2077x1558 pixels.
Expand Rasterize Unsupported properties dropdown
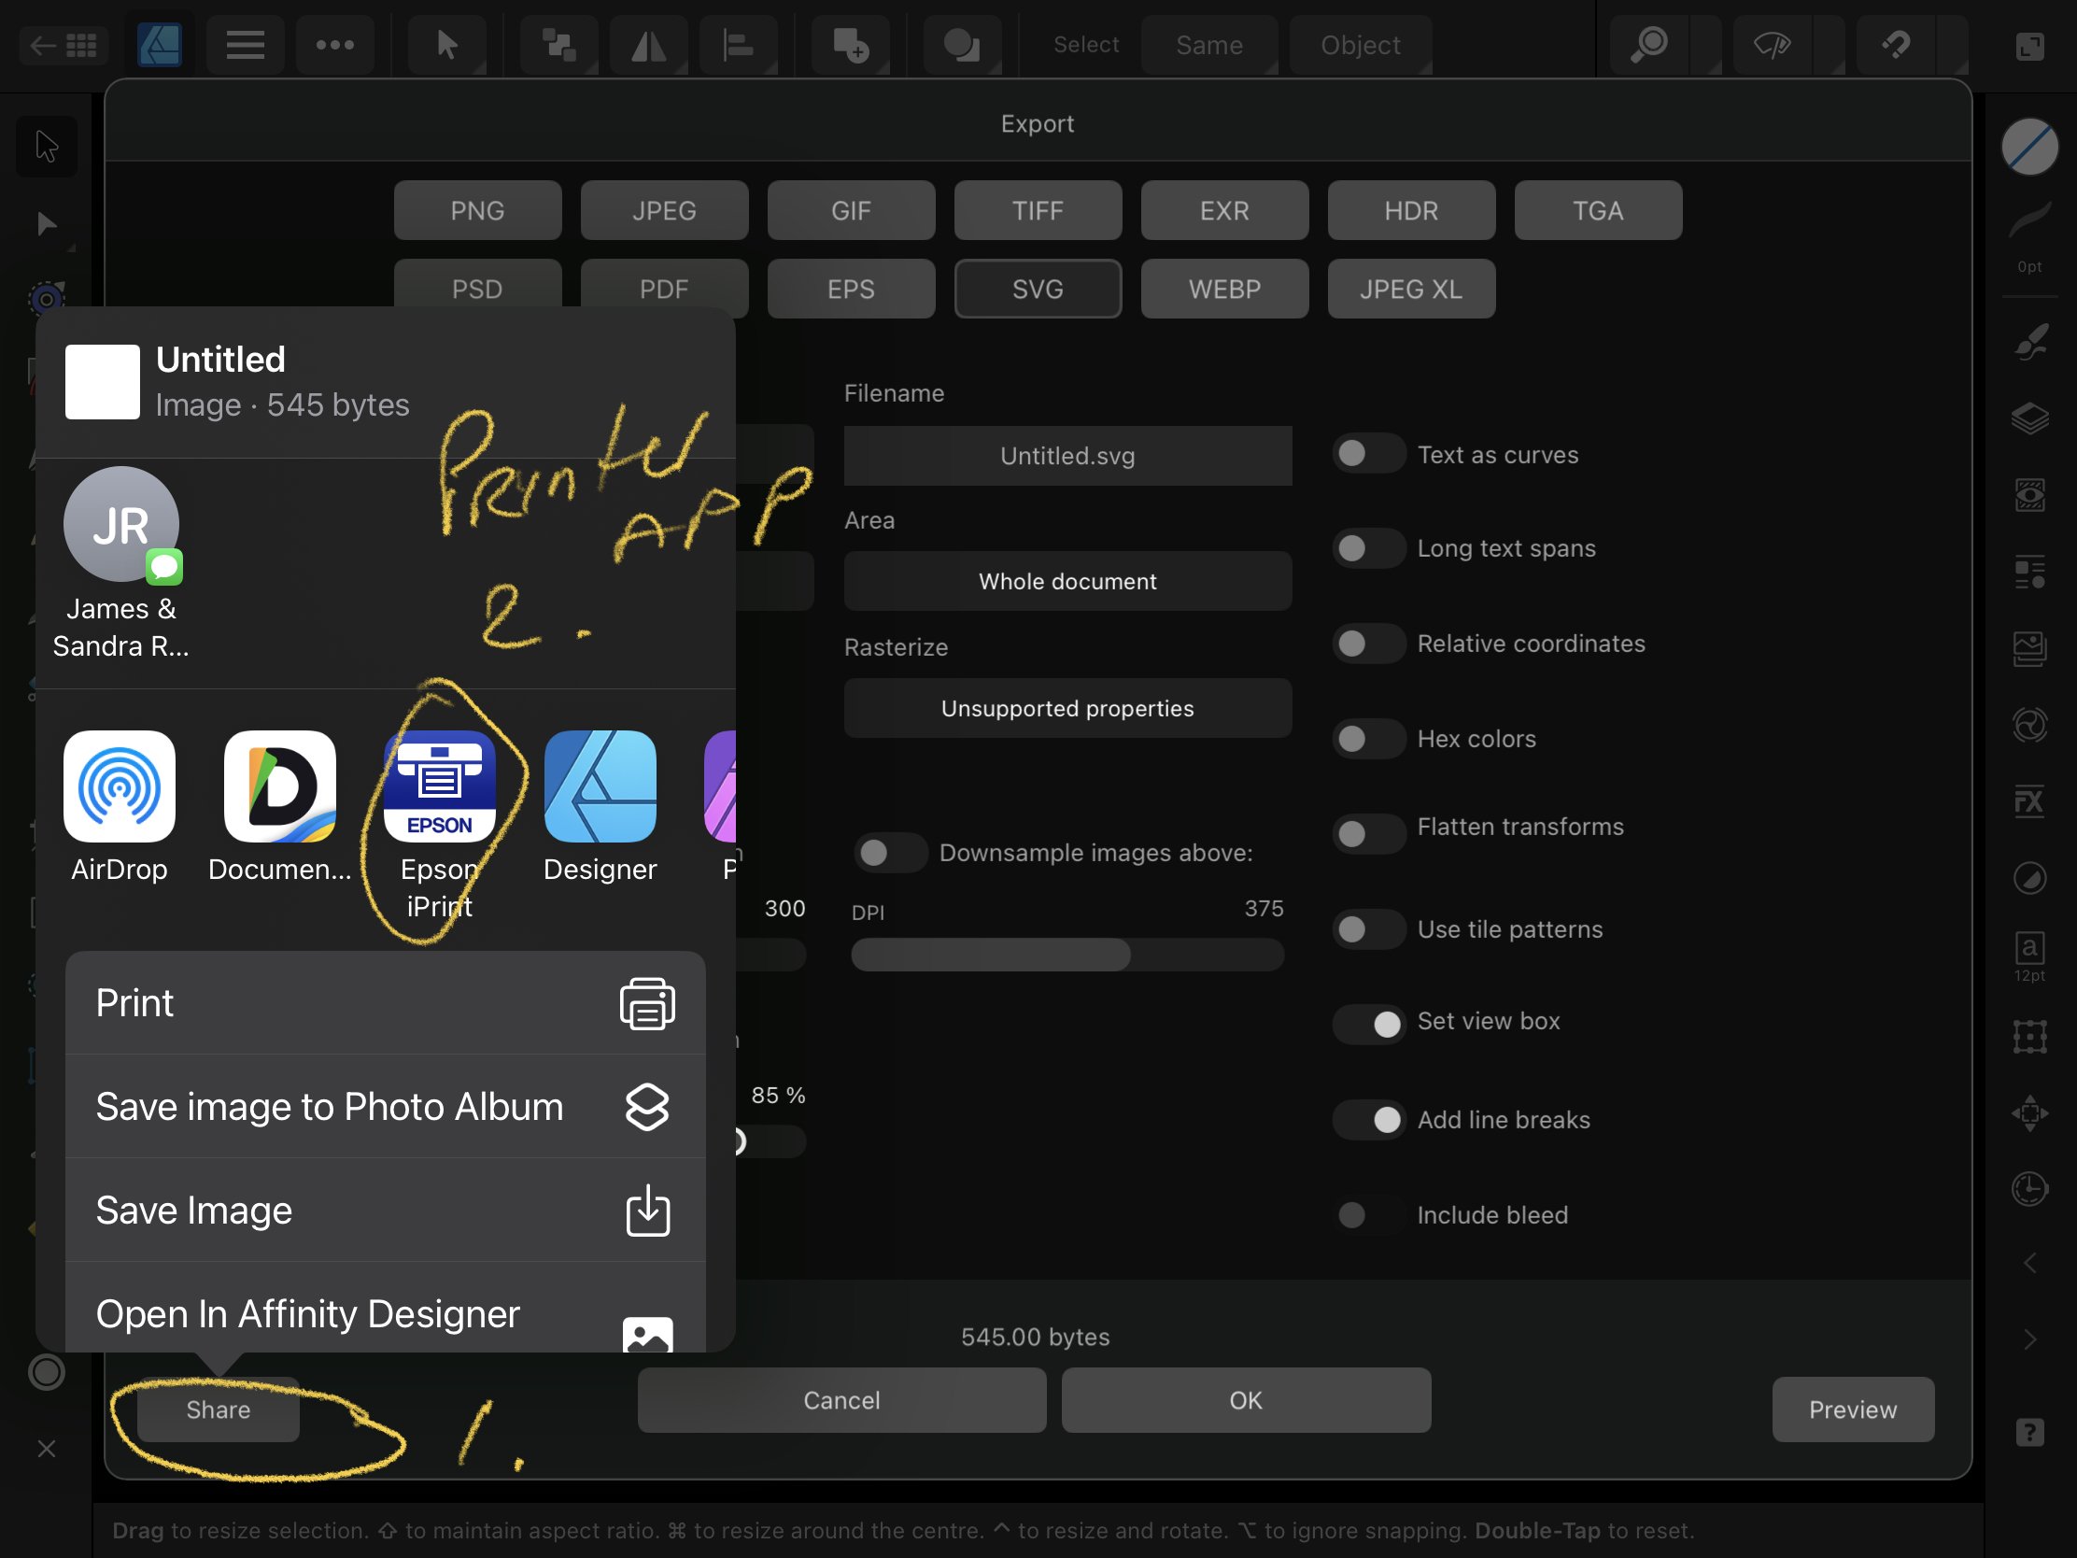[x=1067, y=708]
